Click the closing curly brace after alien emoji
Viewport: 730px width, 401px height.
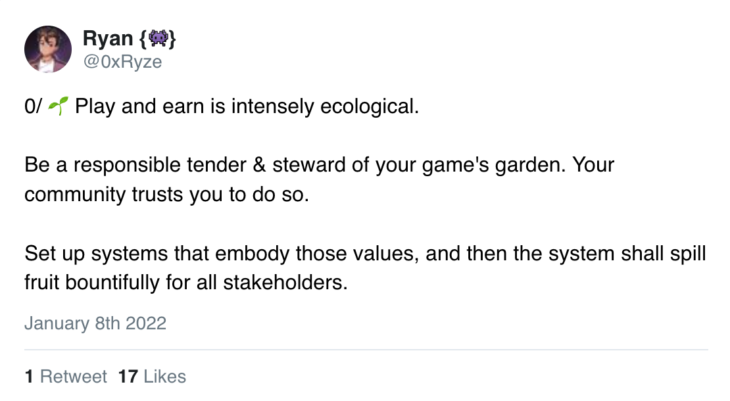click(172, 39)
